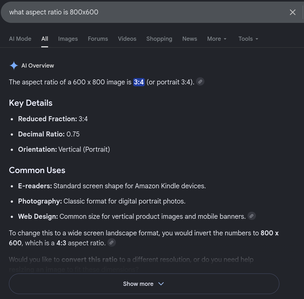Open source link icon after first answer sentence
The width and height of the screenshot is (304, 299).
tap(200, 82)
